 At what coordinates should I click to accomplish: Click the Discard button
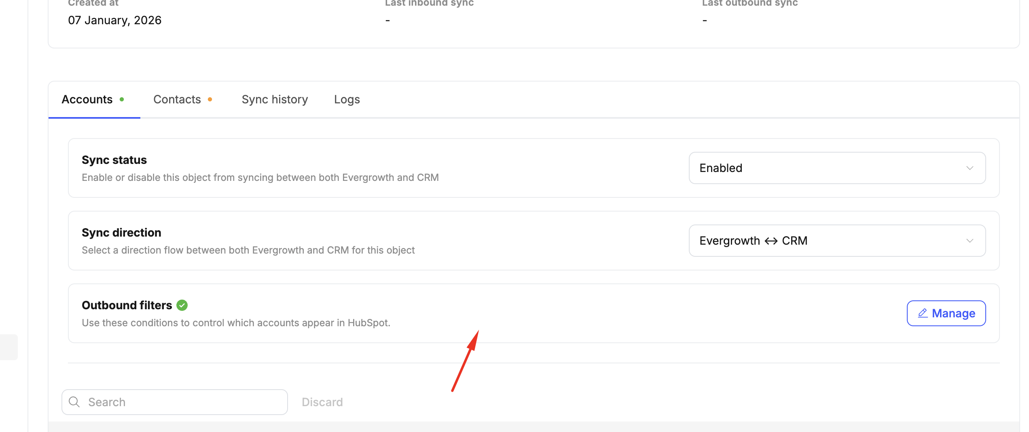322,402
